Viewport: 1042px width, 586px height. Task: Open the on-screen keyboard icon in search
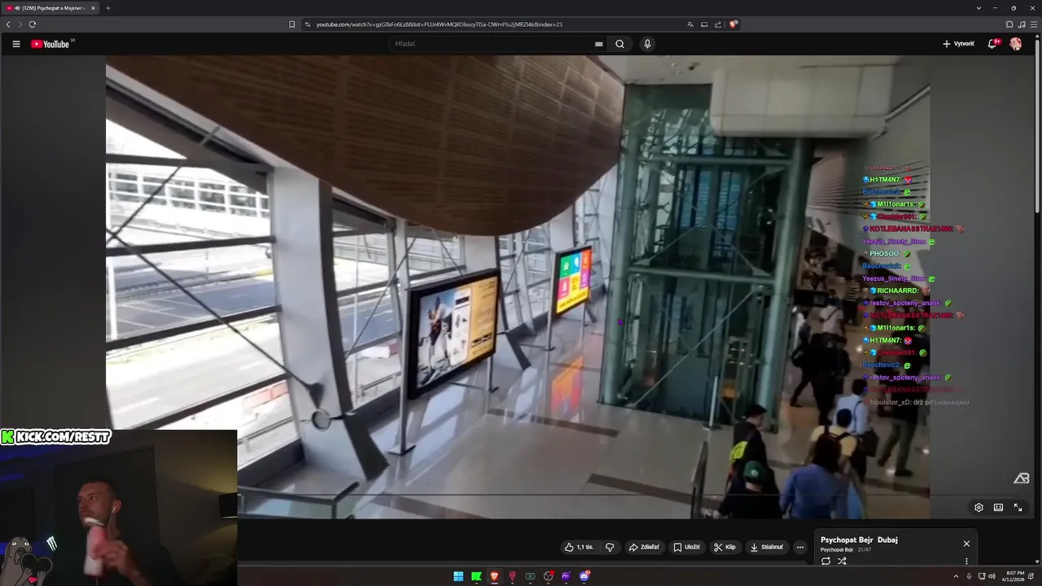[599, 44]
